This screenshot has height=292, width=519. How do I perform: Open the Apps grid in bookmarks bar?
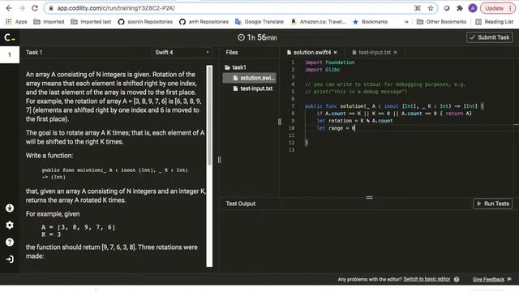[x=16, y=22]
